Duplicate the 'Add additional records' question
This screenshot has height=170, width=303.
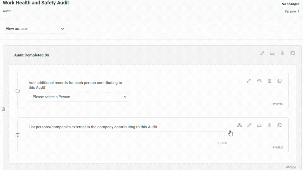pos(280,81)
